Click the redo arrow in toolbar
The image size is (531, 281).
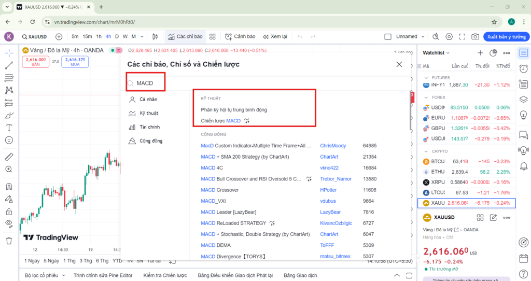pyautogui.click(x=313, y=37)
